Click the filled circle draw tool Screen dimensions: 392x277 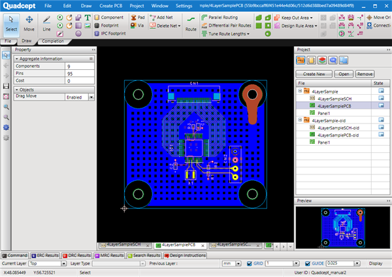pyautogui.click(x=78, y=33)
